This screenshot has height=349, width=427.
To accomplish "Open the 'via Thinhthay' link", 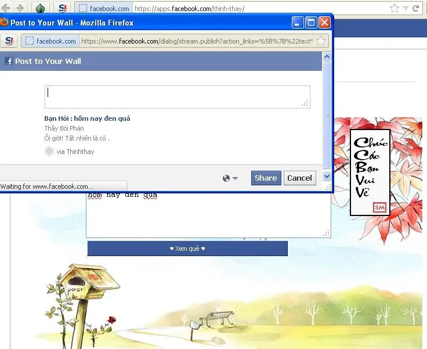I will (75, 152).
